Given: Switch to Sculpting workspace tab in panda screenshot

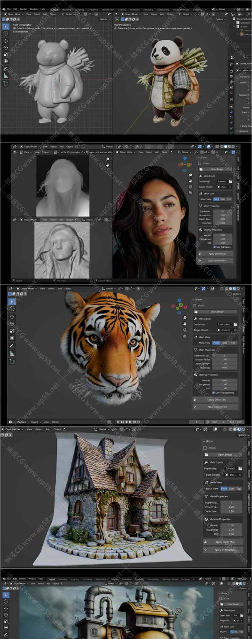Looking at the screenshot, I should [x=79, y=10].
